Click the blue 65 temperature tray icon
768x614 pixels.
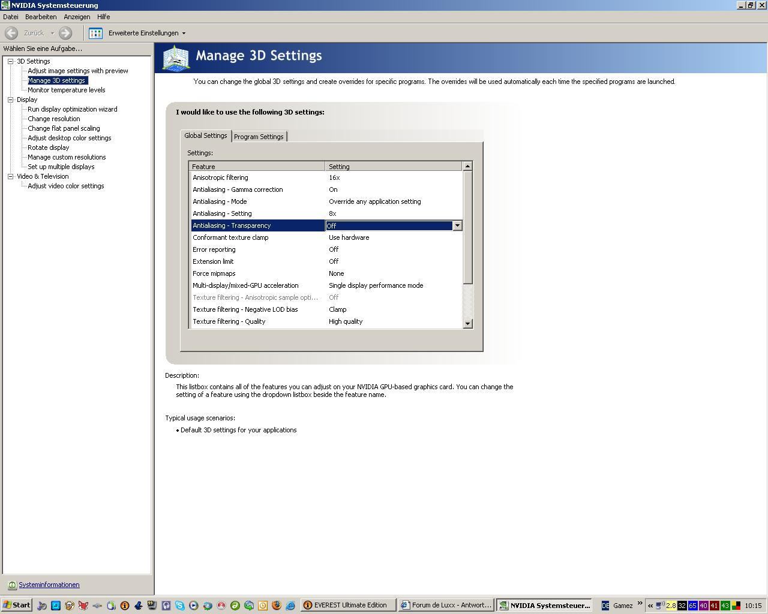693,606
